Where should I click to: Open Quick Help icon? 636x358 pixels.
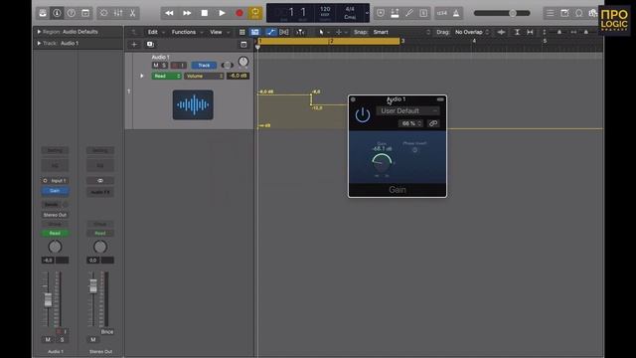pyautogui.click(x=71, y=13)
